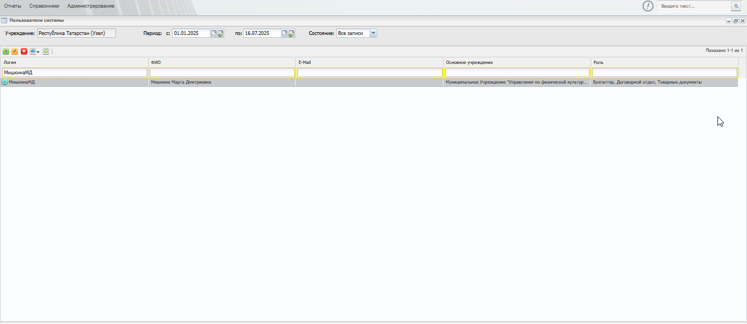The height and width of the screenshot is (324, 747).
Task: Click the Логин column header
Action: click(74, 62)
